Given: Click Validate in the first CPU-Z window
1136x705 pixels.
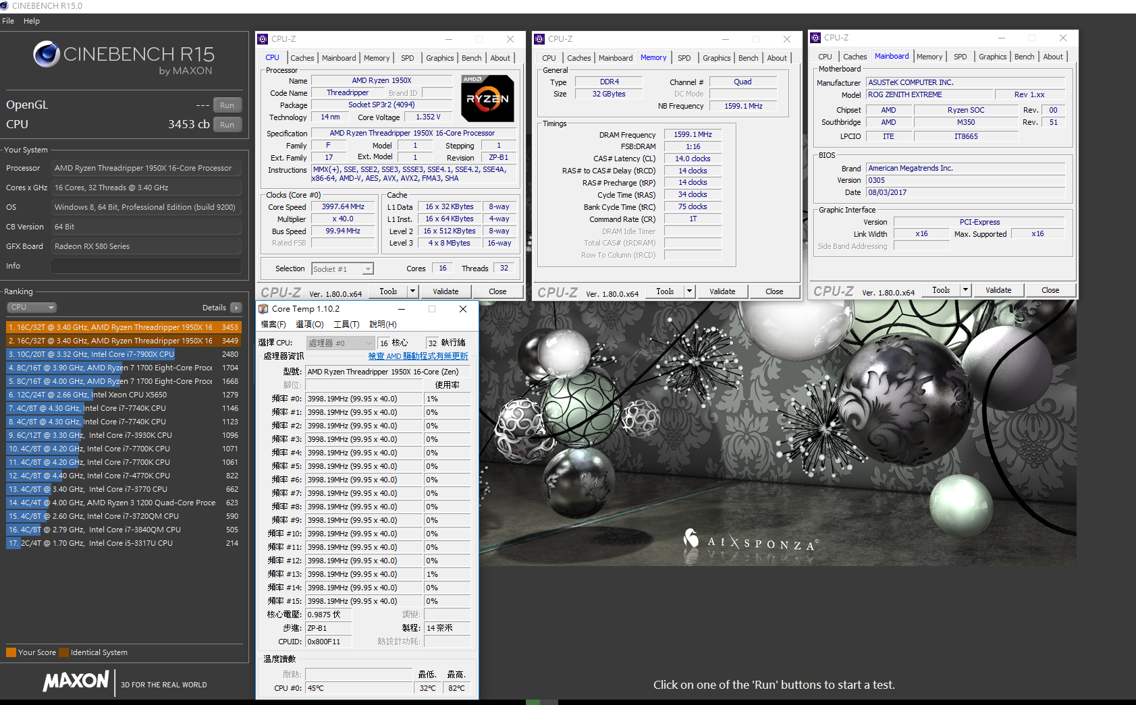Looking at the screenshot, I should 445,291.
